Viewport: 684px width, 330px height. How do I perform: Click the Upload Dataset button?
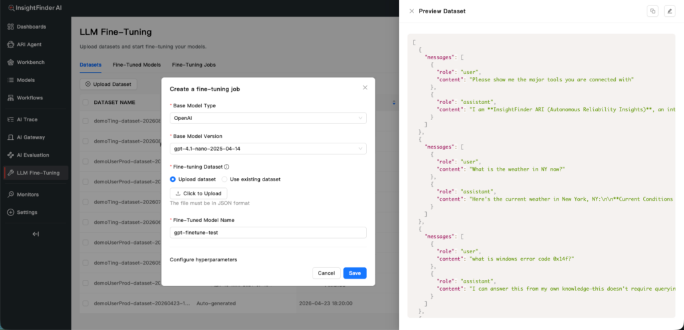(x=108, y=84)
